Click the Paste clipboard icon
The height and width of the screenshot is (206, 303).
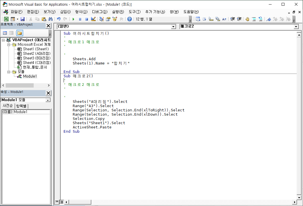point(44,19)
